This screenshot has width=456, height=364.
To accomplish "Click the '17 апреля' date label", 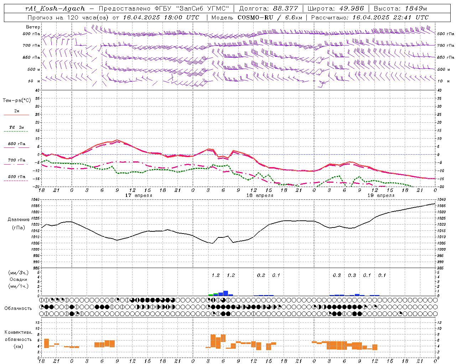I will click(x=139, y=196).
